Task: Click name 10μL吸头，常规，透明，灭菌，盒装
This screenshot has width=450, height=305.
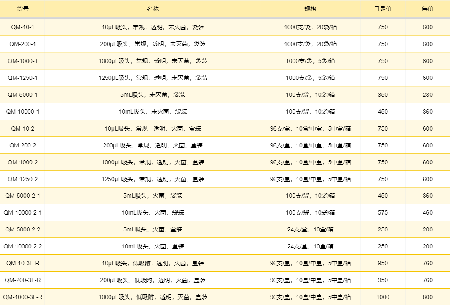Action: point(153,128)
